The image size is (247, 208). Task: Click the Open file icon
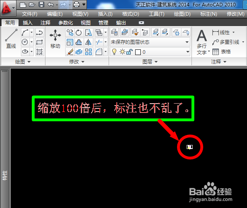pyautogui.click(x=32, y=5)
